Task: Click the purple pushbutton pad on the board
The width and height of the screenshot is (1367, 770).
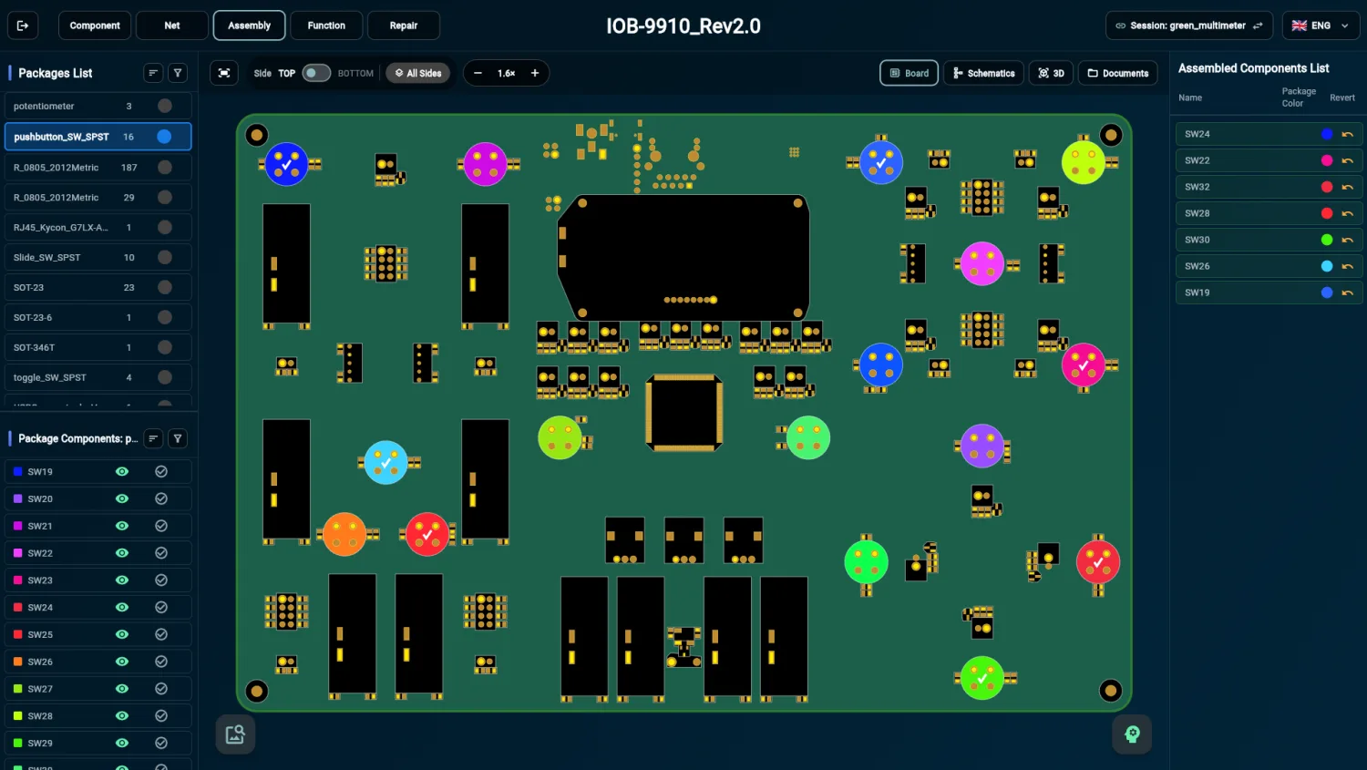Action: point(982,446)
